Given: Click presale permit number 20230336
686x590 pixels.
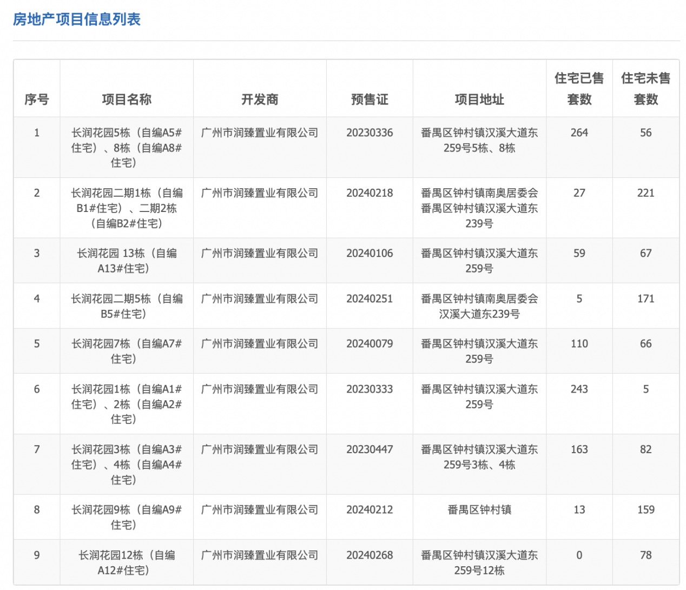Looking at the screenshot, I should pyautogui.click(x=370, y=132).
